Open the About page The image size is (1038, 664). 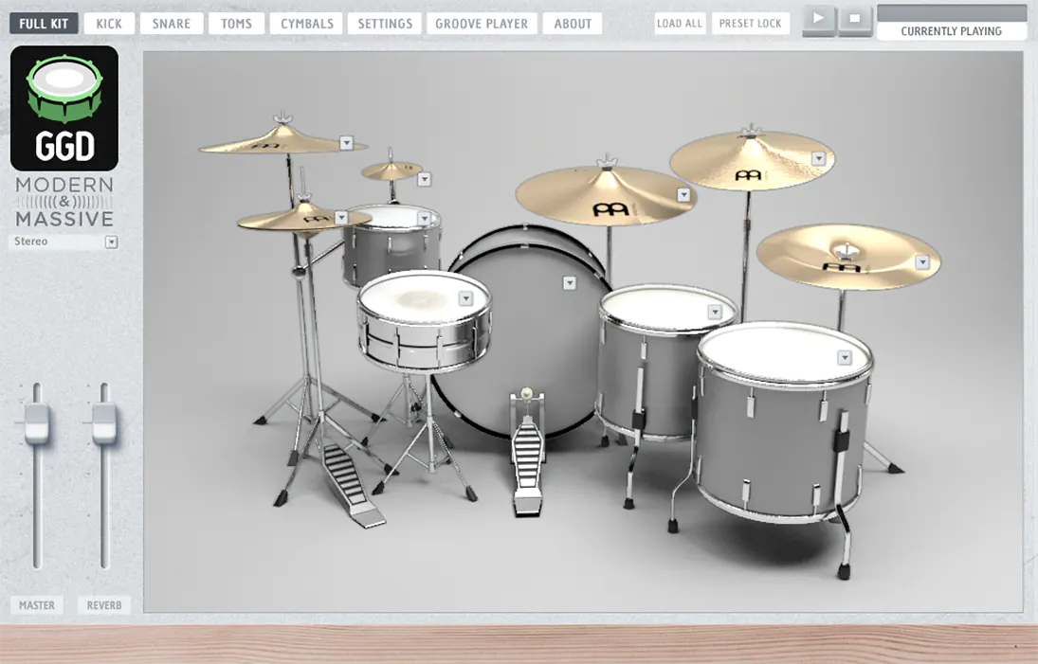point(572,24)
